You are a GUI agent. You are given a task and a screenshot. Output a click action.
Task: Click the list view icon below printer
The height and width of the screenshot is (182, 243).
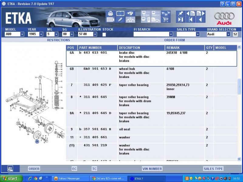tap(110, 20)
